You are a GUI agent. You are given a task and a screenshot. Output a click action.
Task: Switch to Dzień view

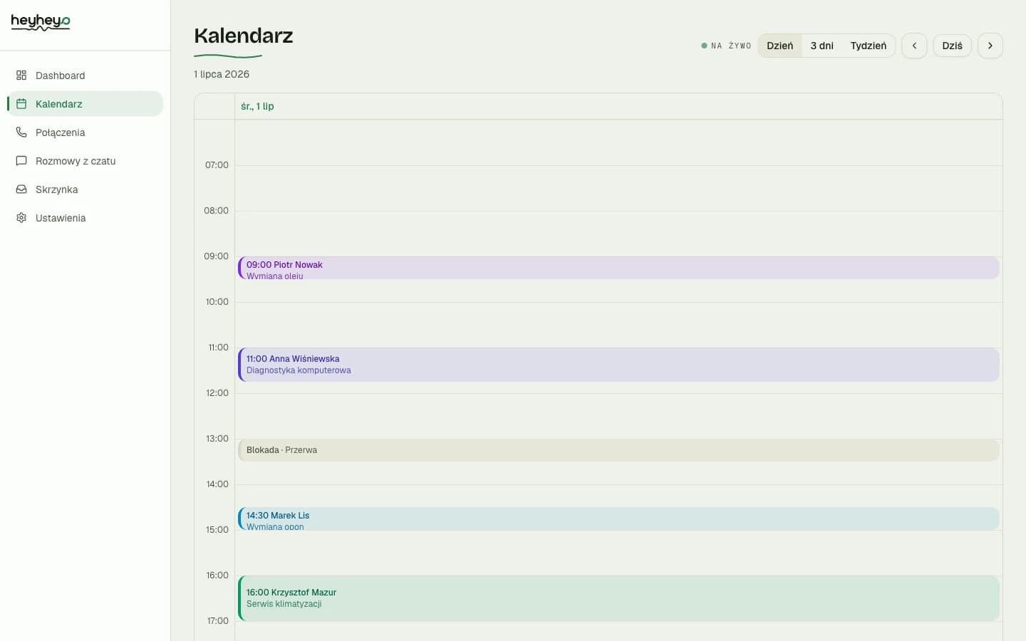[779, 46]
